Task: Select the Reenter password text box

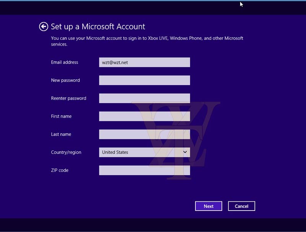Action: (x=144, y=98)
